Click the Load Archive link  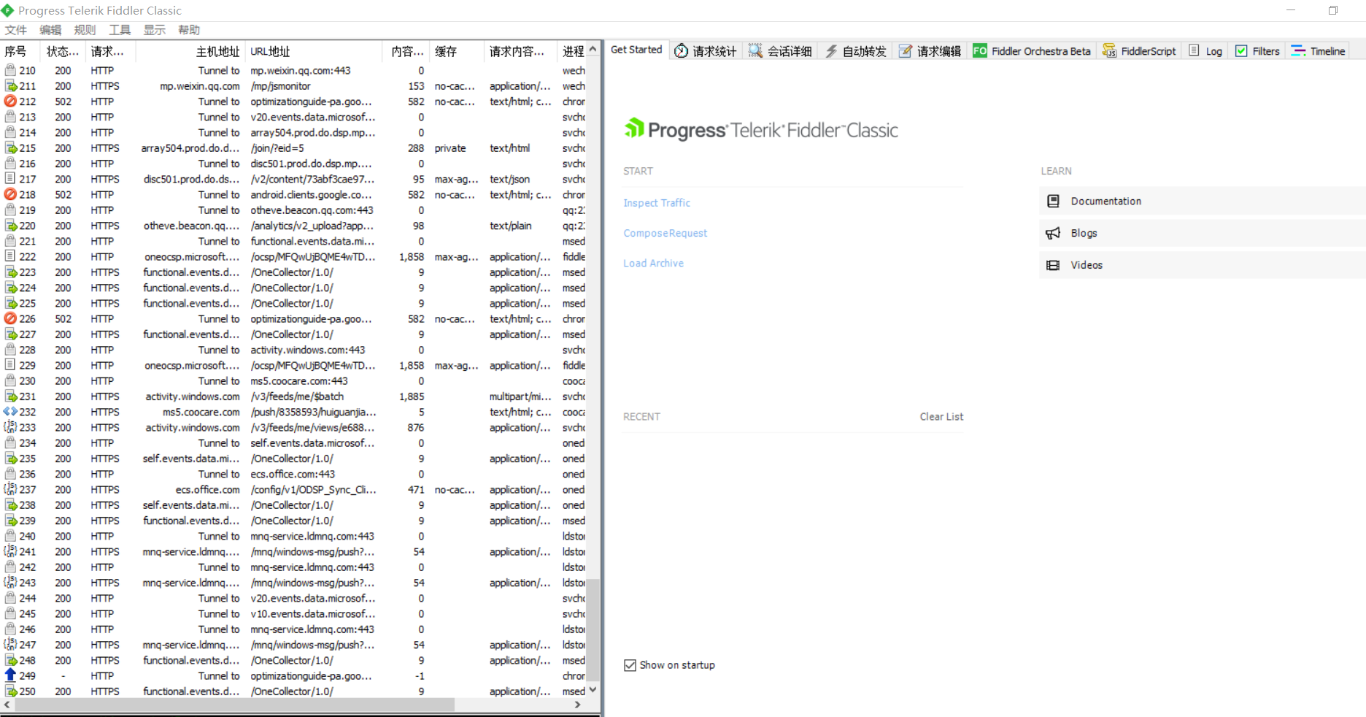tap(653, 263)
